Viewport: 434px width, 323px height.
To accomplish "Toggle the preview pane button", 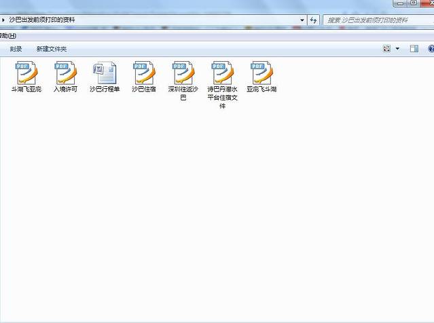I will (x=414, y=49).
